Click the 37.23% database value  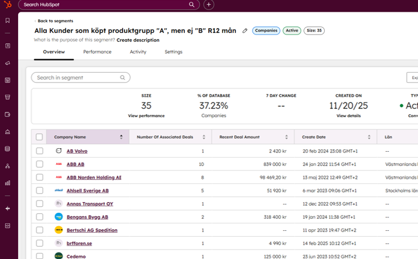click(214, 105)
